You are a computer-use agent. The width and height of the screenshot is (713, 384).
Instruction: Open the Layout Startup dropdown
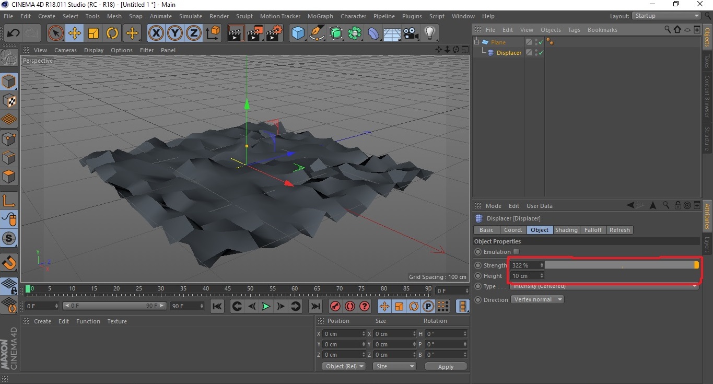(x=668, y=16)
